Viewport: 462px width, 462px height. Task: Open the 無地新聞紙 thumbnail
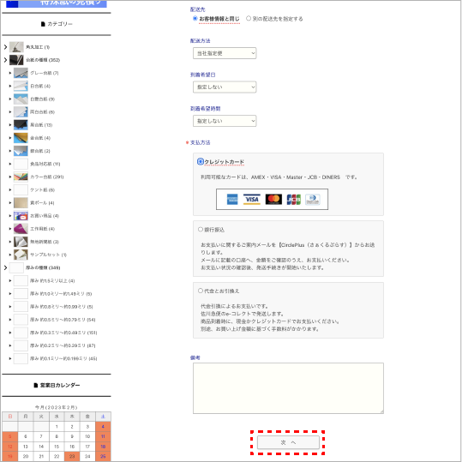[x=21, y=242]
